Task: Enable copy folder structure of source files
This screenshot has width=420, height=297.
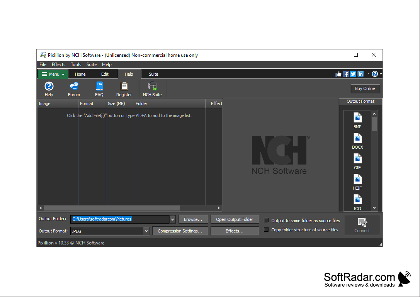Action: (266, 229)
